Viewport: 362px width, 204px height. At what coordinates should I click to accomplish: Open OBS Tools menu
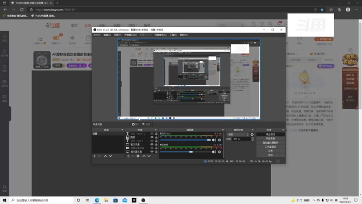[173, 35]
